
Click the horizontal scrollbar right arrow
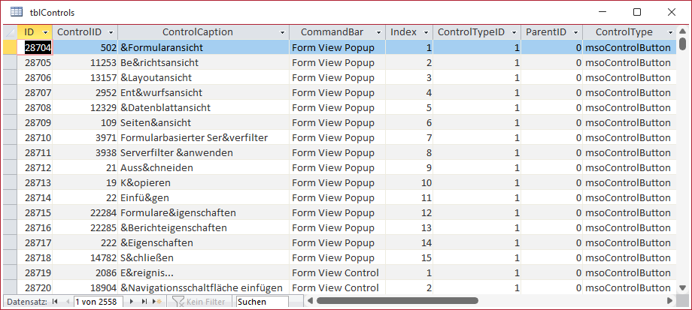tap(669, 302)
